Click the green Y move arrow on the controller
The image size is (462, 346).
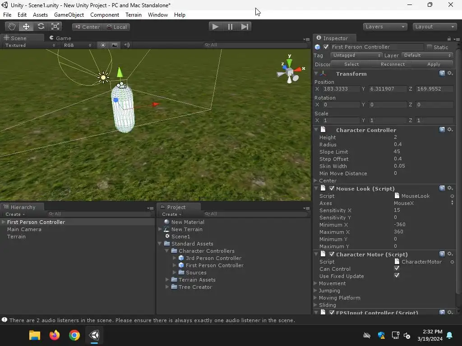(120, 73)
